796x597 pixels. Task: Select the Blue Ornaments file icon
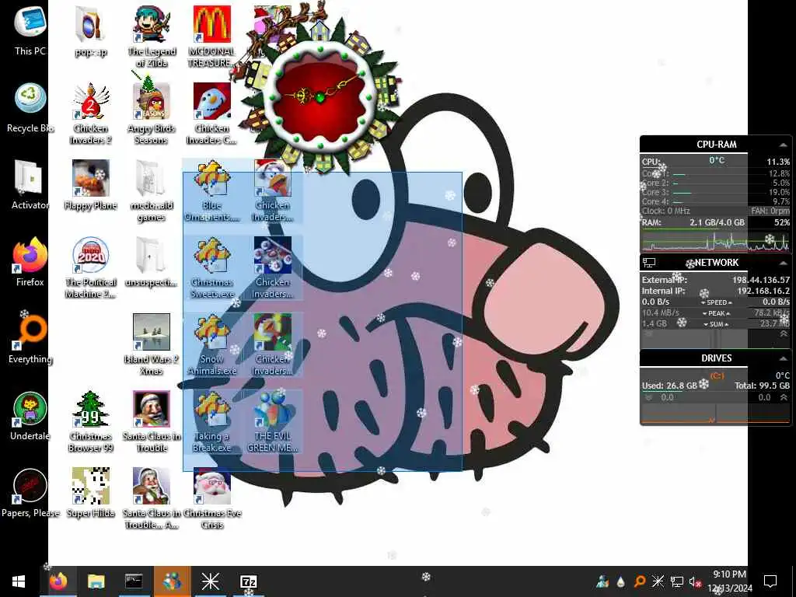(x=211, y=191)
